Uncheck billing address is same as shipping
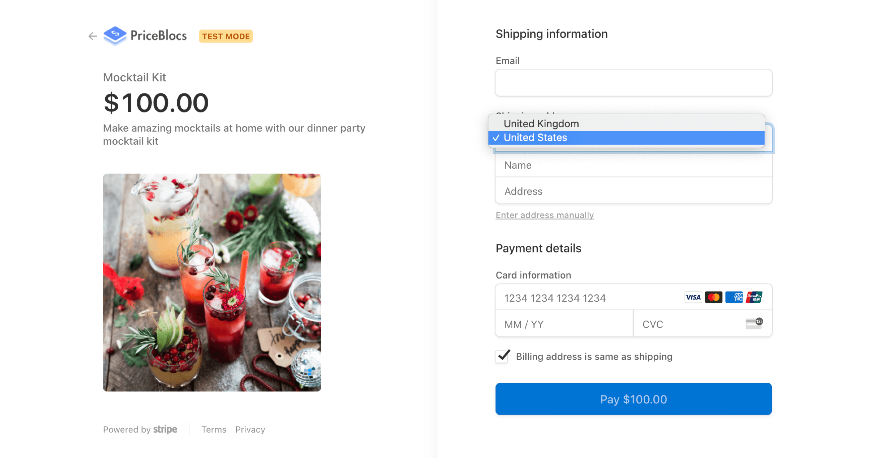The image size is (879, 458). point(502,357)
